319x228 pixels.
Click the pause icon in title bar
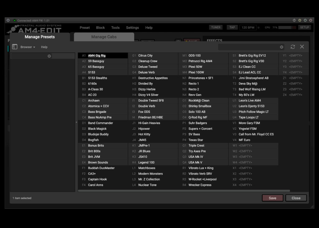[x=8, y=20]
